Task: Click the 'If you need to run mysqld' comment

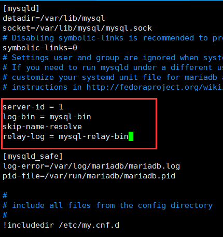Action: tap(113, 67)
